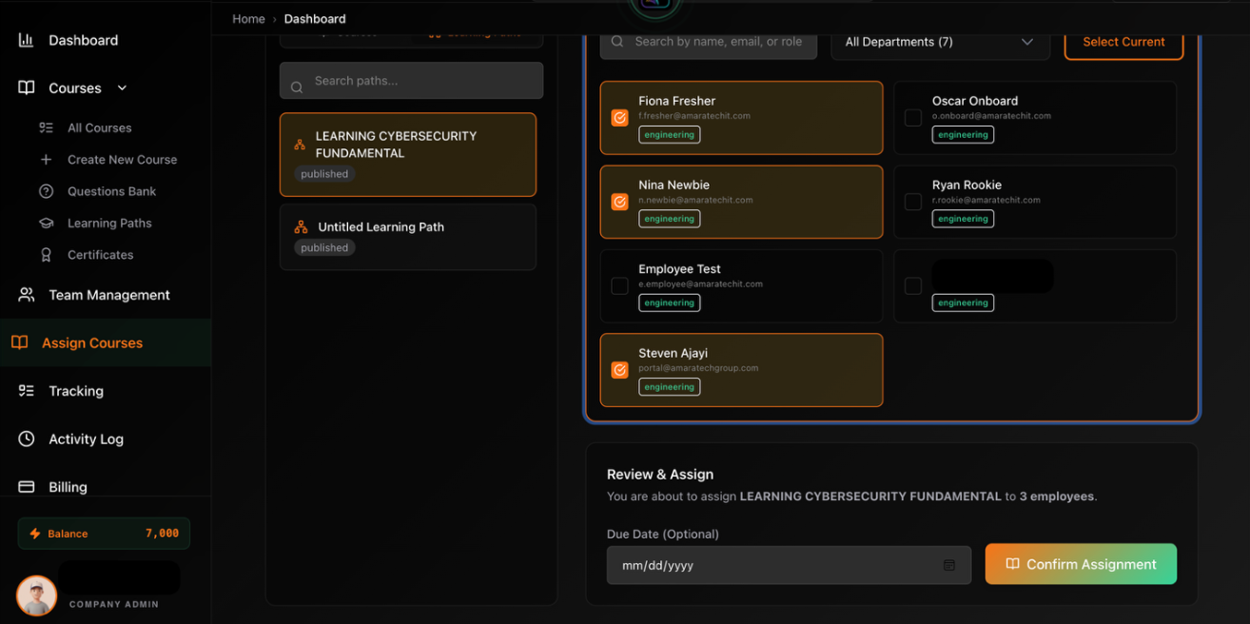Select the Dashboard sidebar icon
This screenshot has height=624, width=1250.
[26, 40]
